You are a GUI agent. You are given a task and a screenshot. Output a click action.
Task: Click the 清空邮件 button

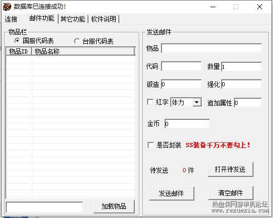point(230,193)
